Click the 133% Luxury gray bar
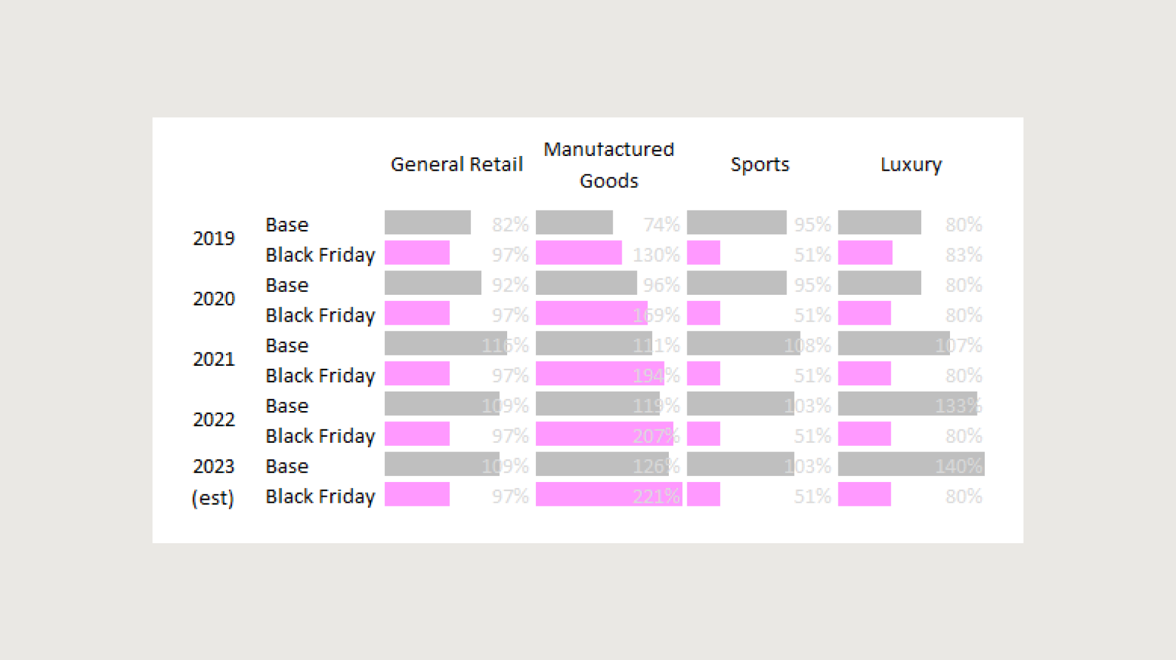Viewport: 1176px width, 660px height. point(907,404)
